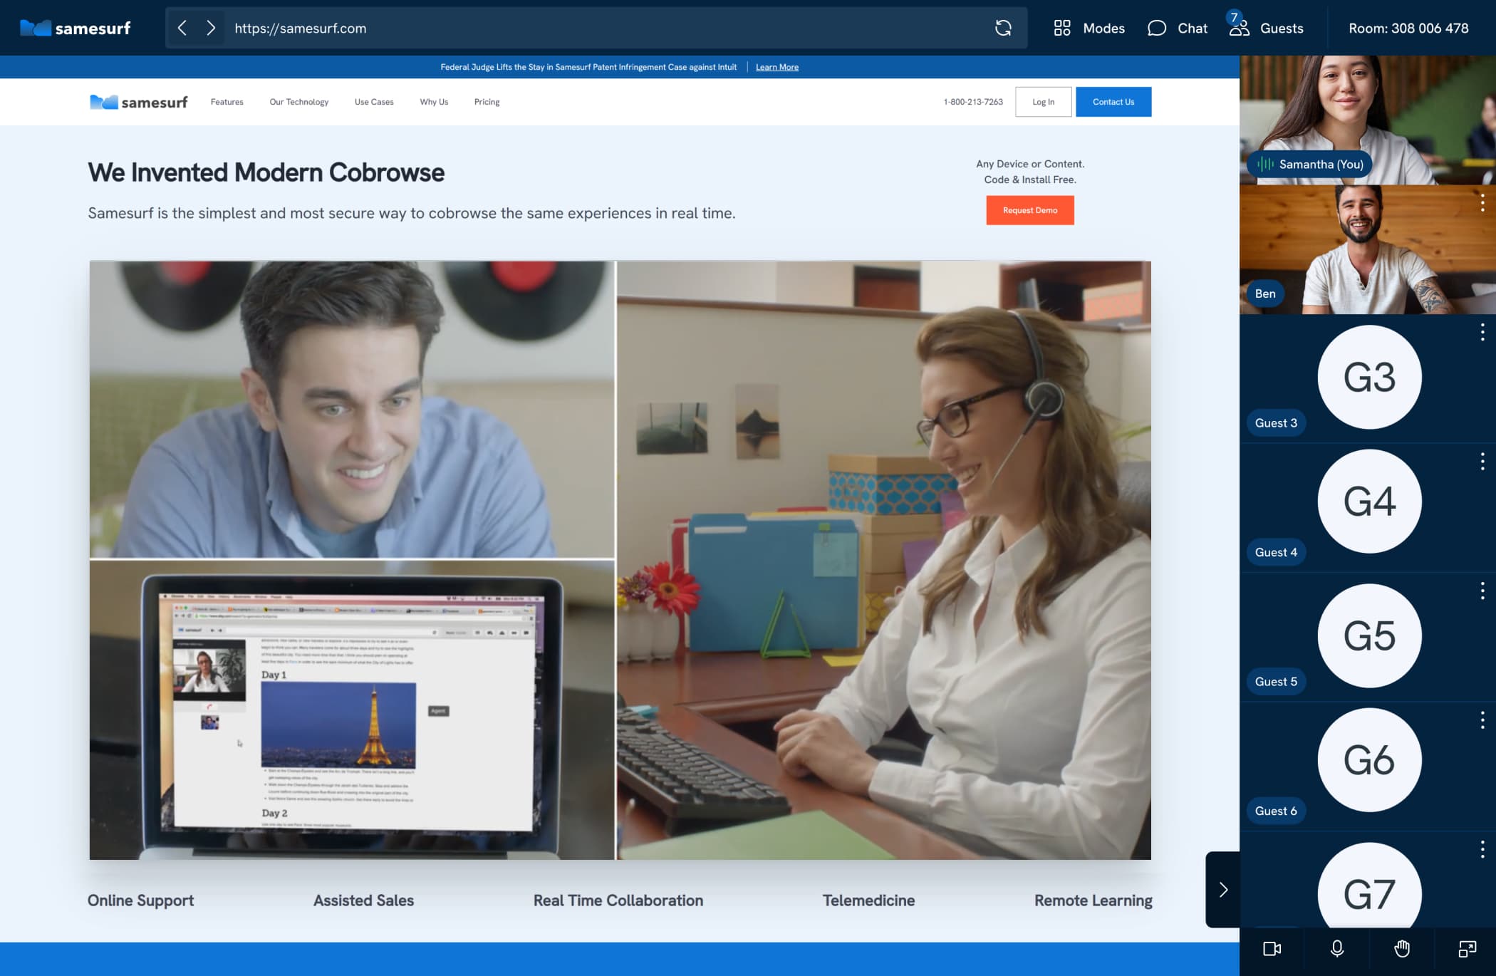Open the Pricing page

click(487, 102)
